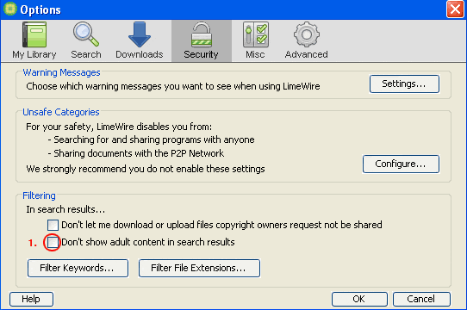Confirm settings with OK button
This screenshot has width=467, height=310.
coord(359,299)
